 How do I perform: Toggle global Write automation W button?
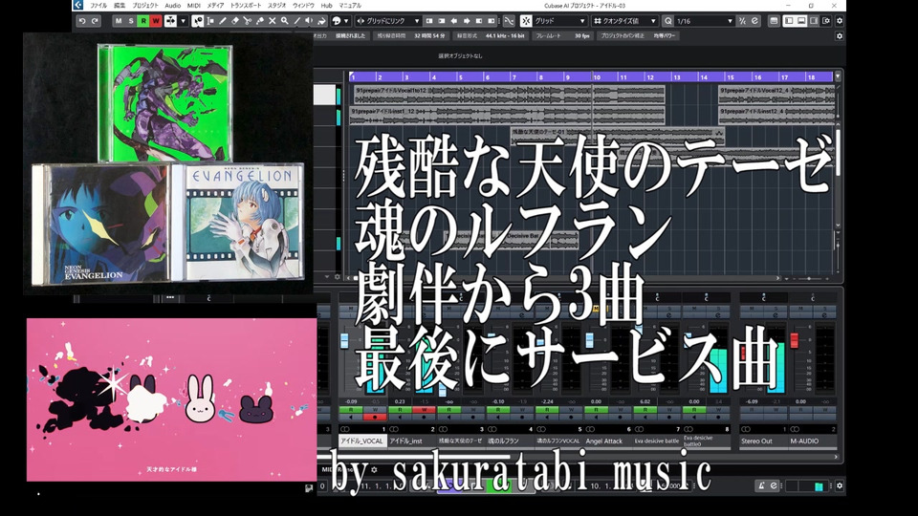[156, 21]
